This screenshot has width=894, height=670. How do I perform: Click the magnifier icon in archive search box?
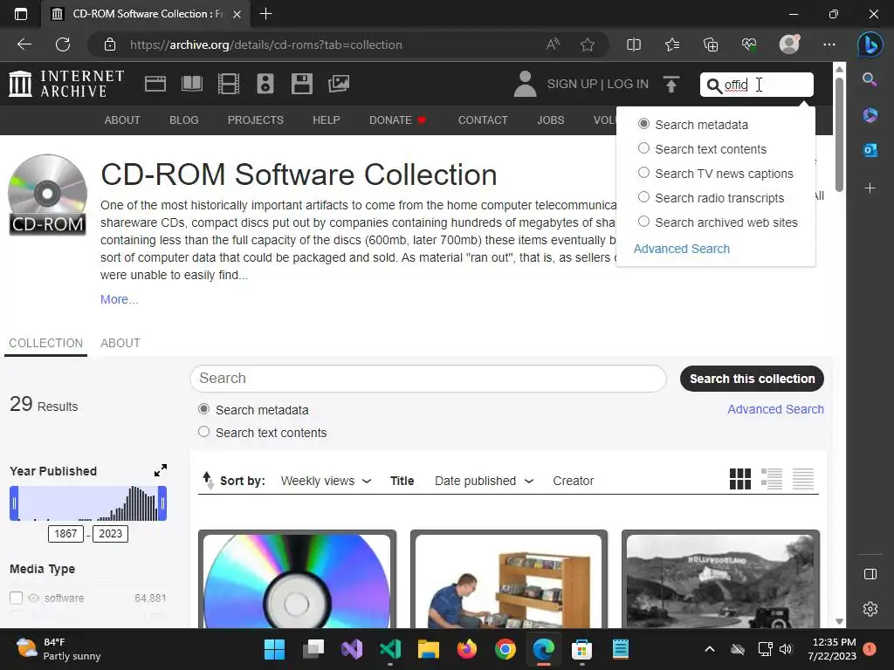pyautogui.click(x=713, y=85)
